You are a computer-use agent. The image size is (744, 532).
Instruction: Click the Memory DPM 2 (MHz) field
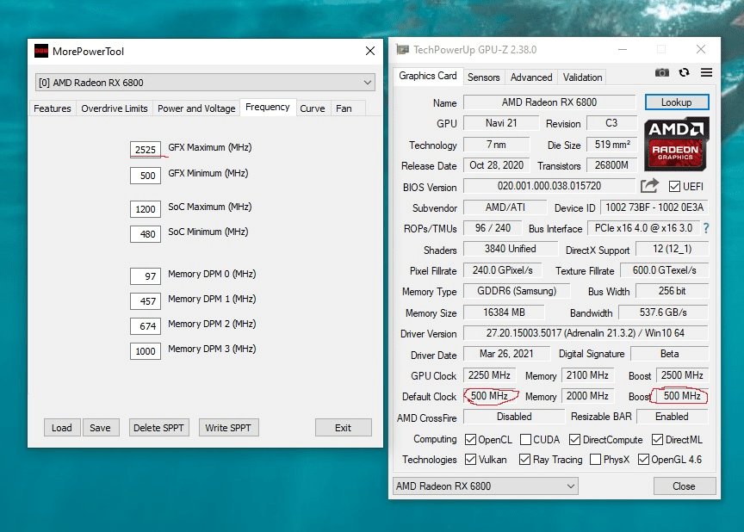click(146, 326)
